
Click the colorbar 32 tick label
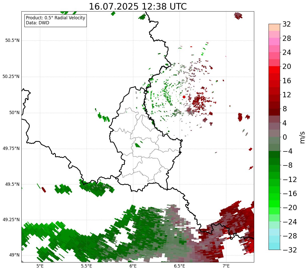click(287, 24)
